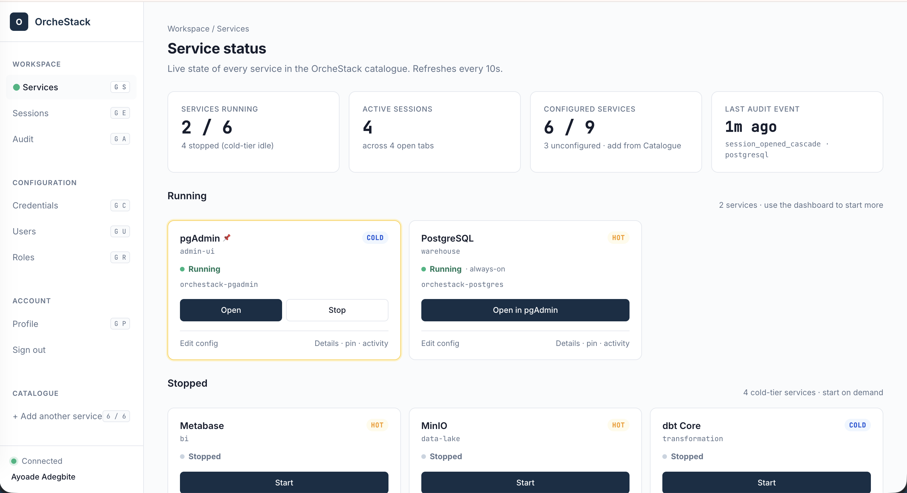Click 'always-on' label on PostgreSQL card
907x493 pixels.
(487, 269)
